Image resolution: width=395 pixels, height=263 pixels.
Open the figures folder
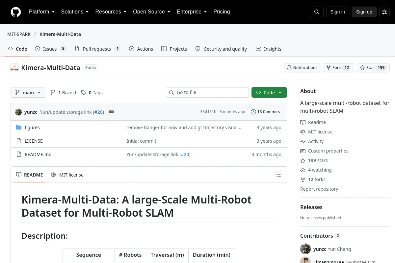(32, 128)
